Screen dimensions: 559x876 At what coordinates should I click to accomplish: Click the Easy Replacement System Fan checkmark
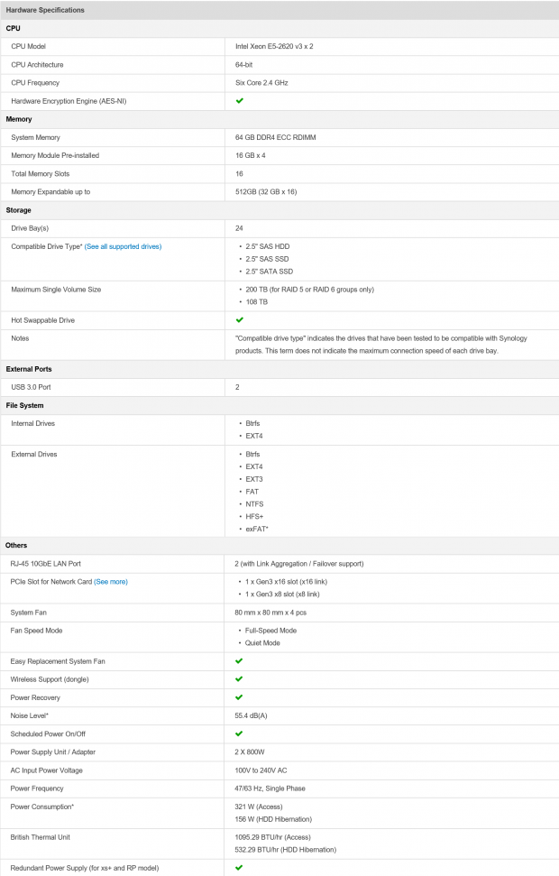tap(239, 661)
